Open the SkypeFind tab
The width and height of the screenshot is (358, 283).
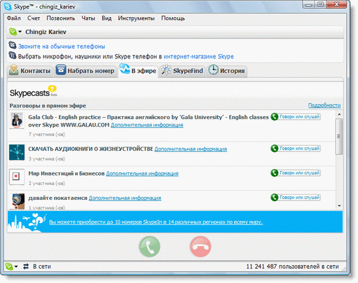(182, 71)
